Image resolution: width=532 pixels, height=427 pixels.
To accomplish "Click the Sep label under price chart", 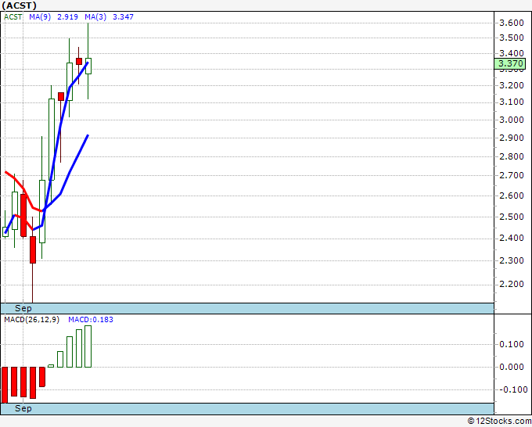I will click(x=23, y=308).
